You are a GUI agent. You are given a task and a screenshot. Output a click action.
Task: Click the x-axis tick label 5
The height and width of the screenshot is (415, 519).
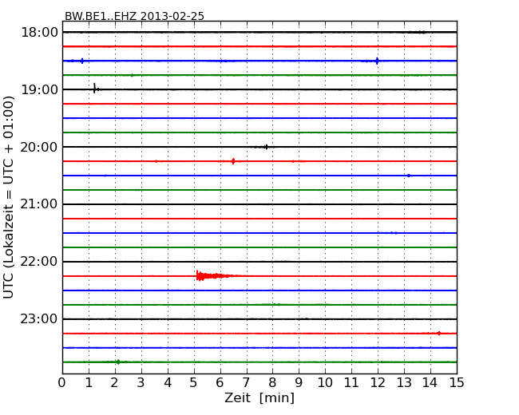pos(194,382)
